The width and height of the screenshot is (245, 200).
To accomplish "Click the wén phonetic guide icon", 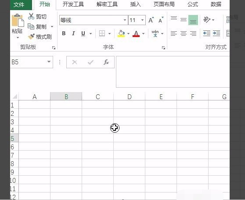I will pos(155,33).
